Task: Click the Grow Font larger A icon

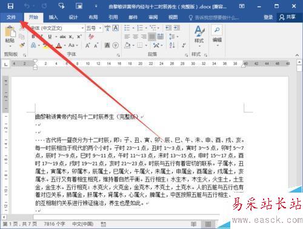Action: point(87,46)
